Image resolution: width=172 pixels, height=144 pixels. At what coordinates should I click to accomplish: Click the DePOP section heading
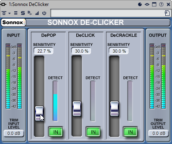click(49, 35)
